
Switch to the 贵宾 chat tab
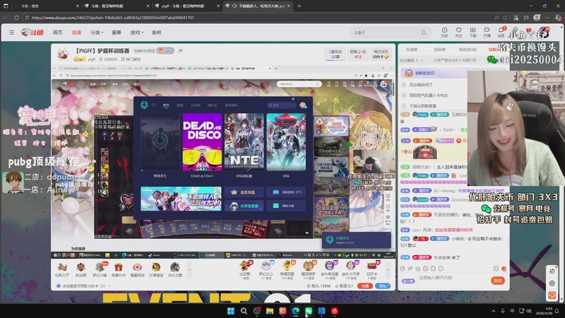pos(468,49)
